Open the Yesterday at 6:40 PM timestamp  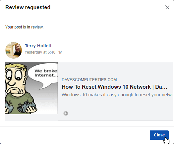coord(43,52)
